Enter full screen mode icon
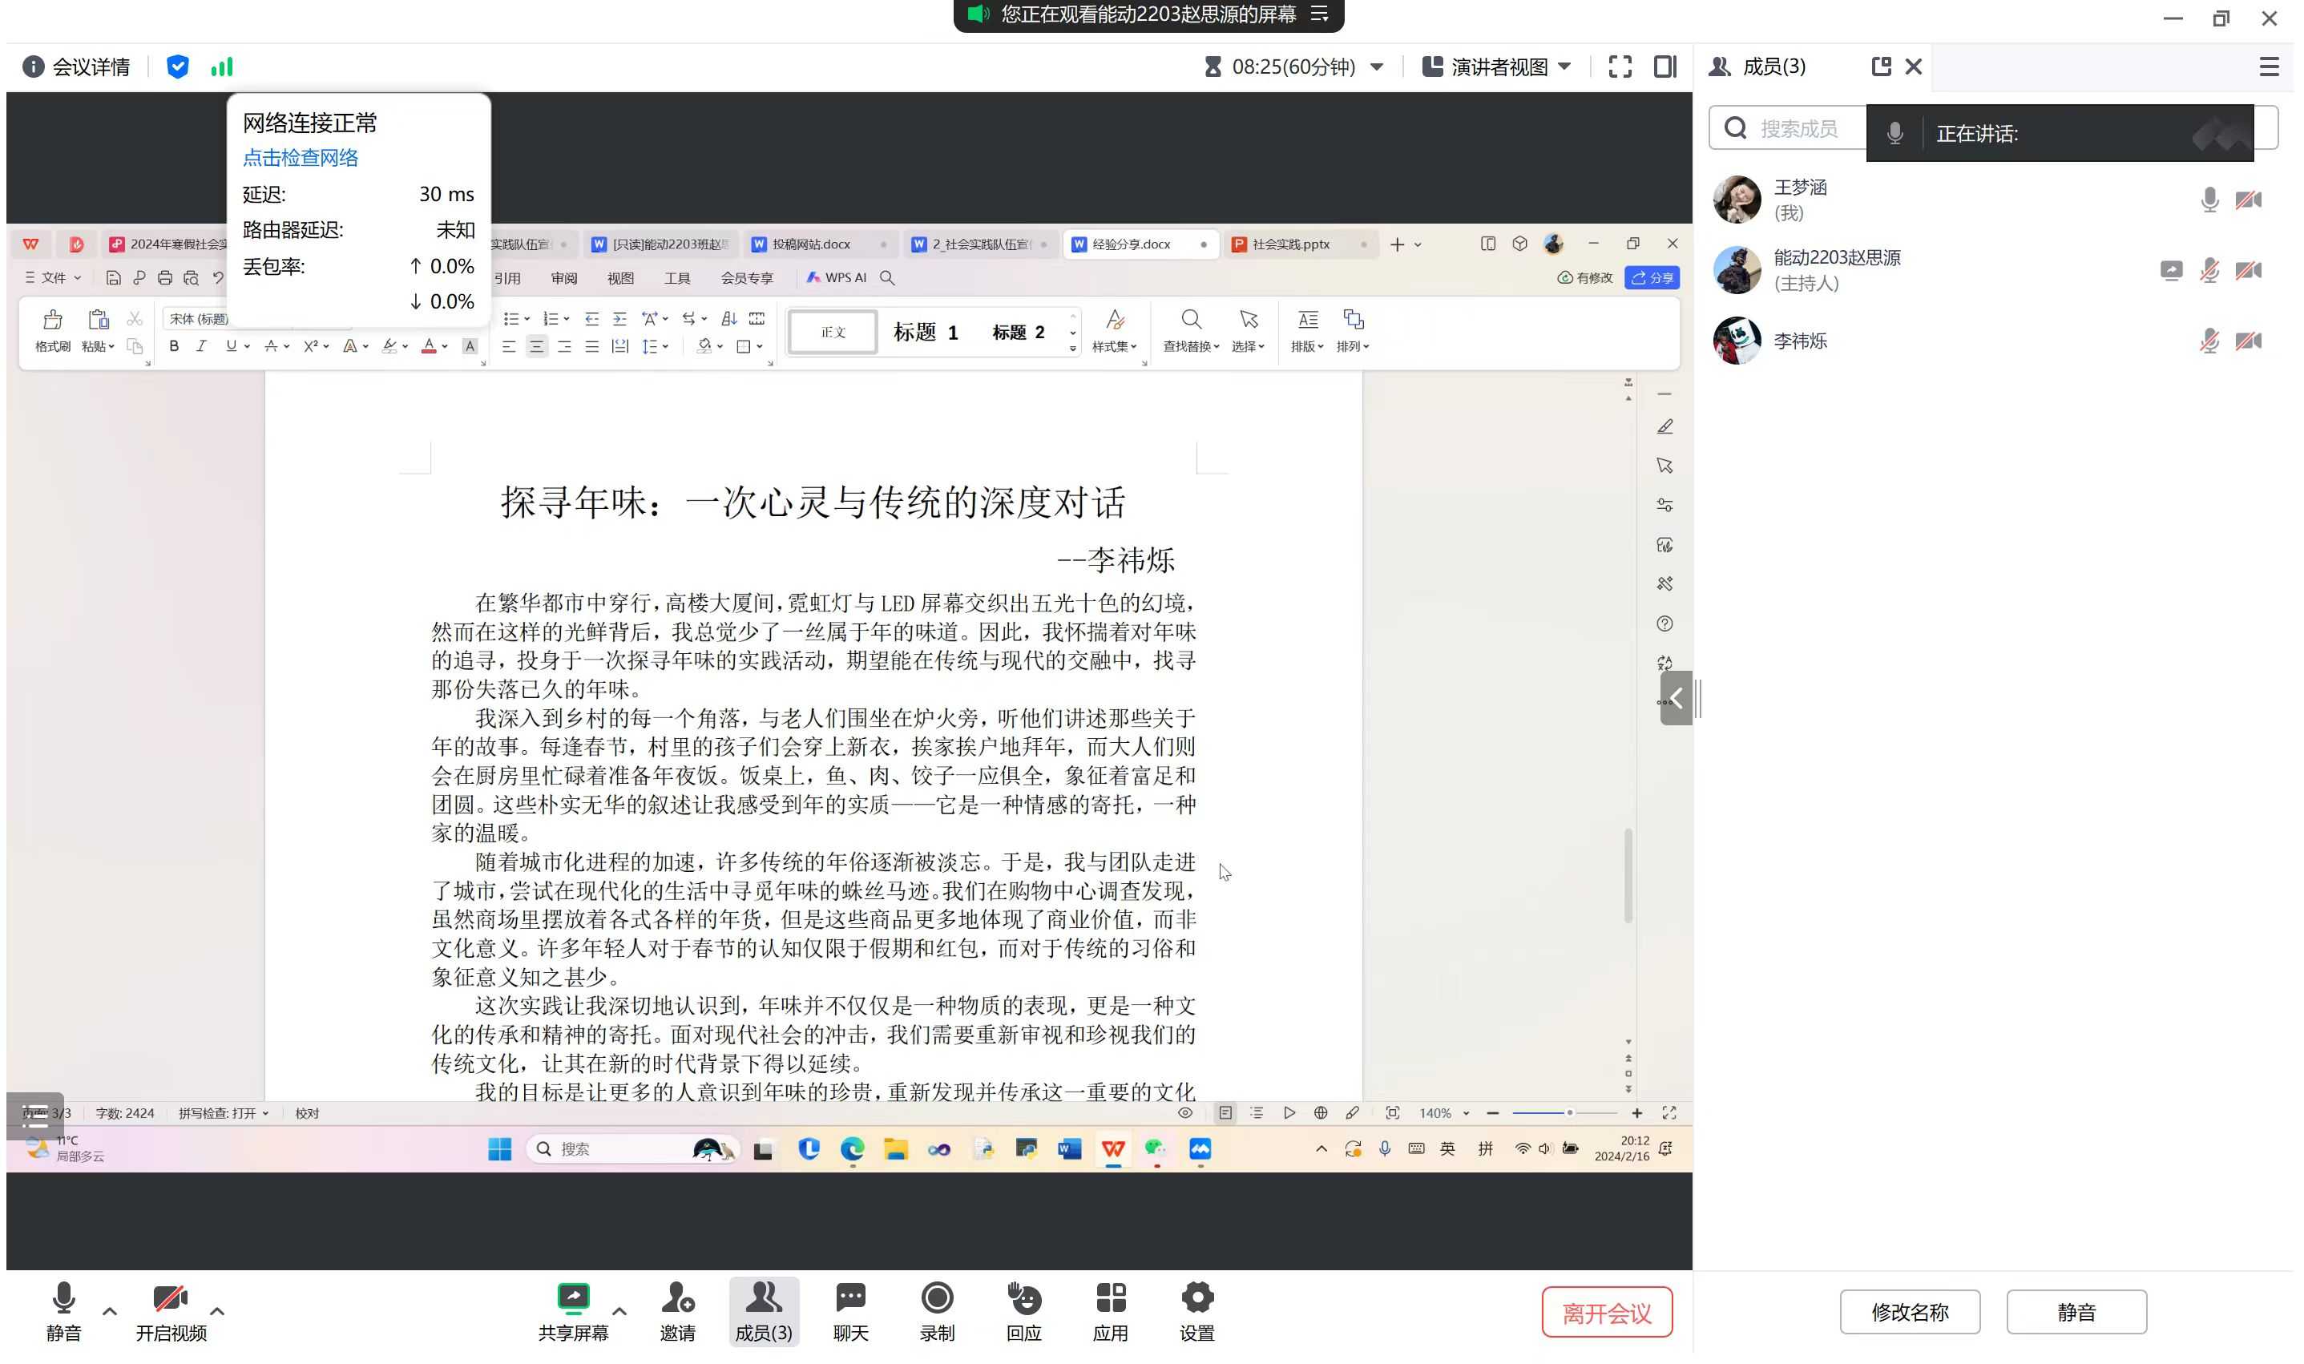Viewport: 2304px width, 1364px height. (1620, 67)
